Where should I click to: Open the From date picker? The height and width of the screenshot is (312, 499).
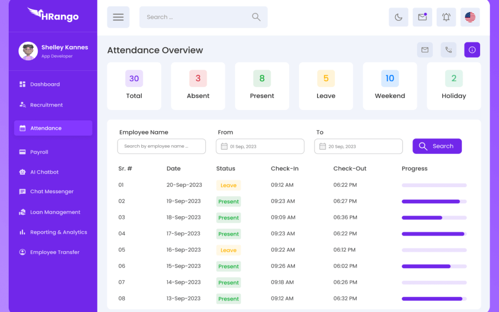tap(260, 147)
